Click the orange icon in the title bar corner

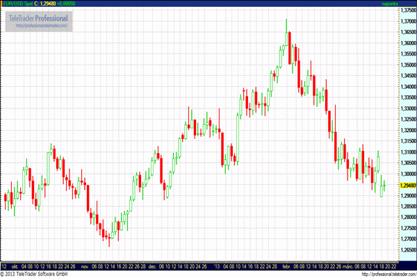pyautogui.click(x=3, y=3)
